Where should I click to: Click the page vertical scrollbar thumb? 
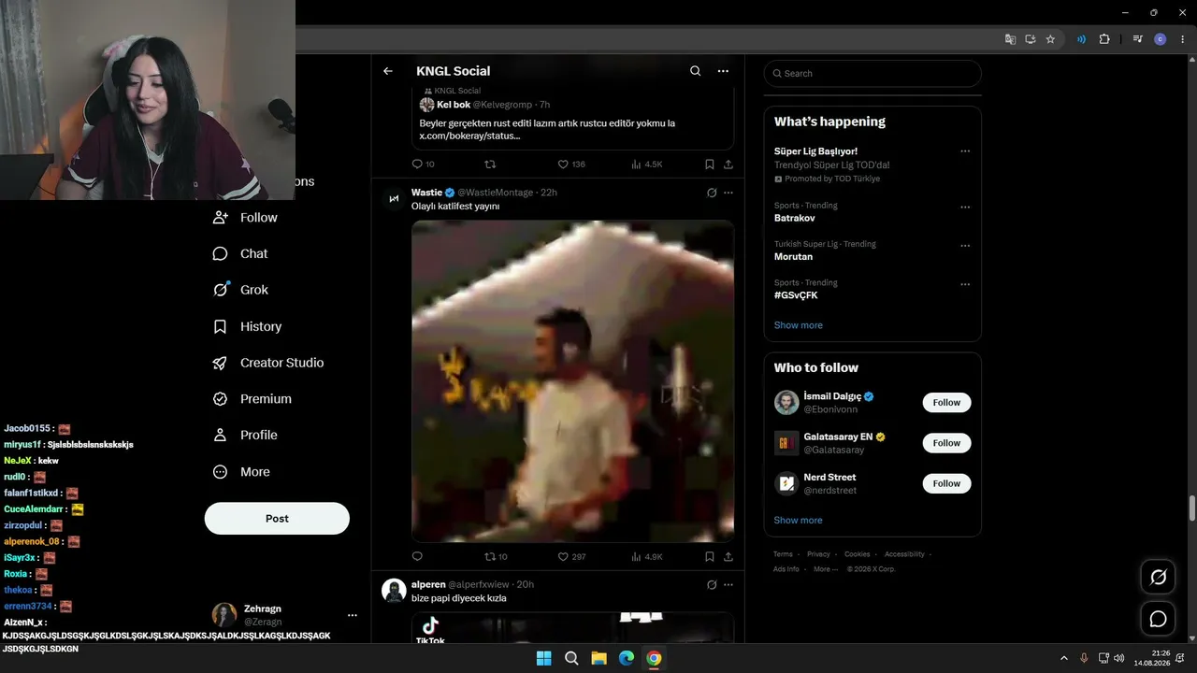coord(1191,509)
